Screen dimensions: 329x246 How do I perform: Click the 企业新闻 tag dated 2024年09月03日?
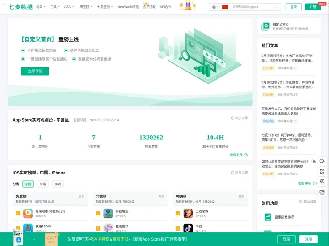pyautogui.click(x=268, y=147)
